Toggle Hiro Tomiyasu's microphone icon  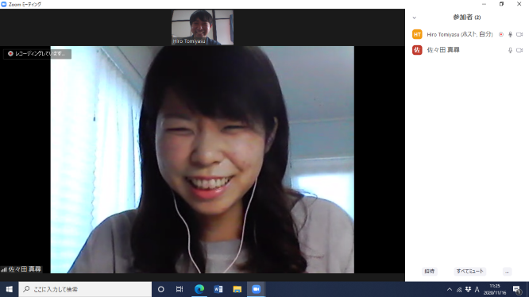[x=510, y=34]
